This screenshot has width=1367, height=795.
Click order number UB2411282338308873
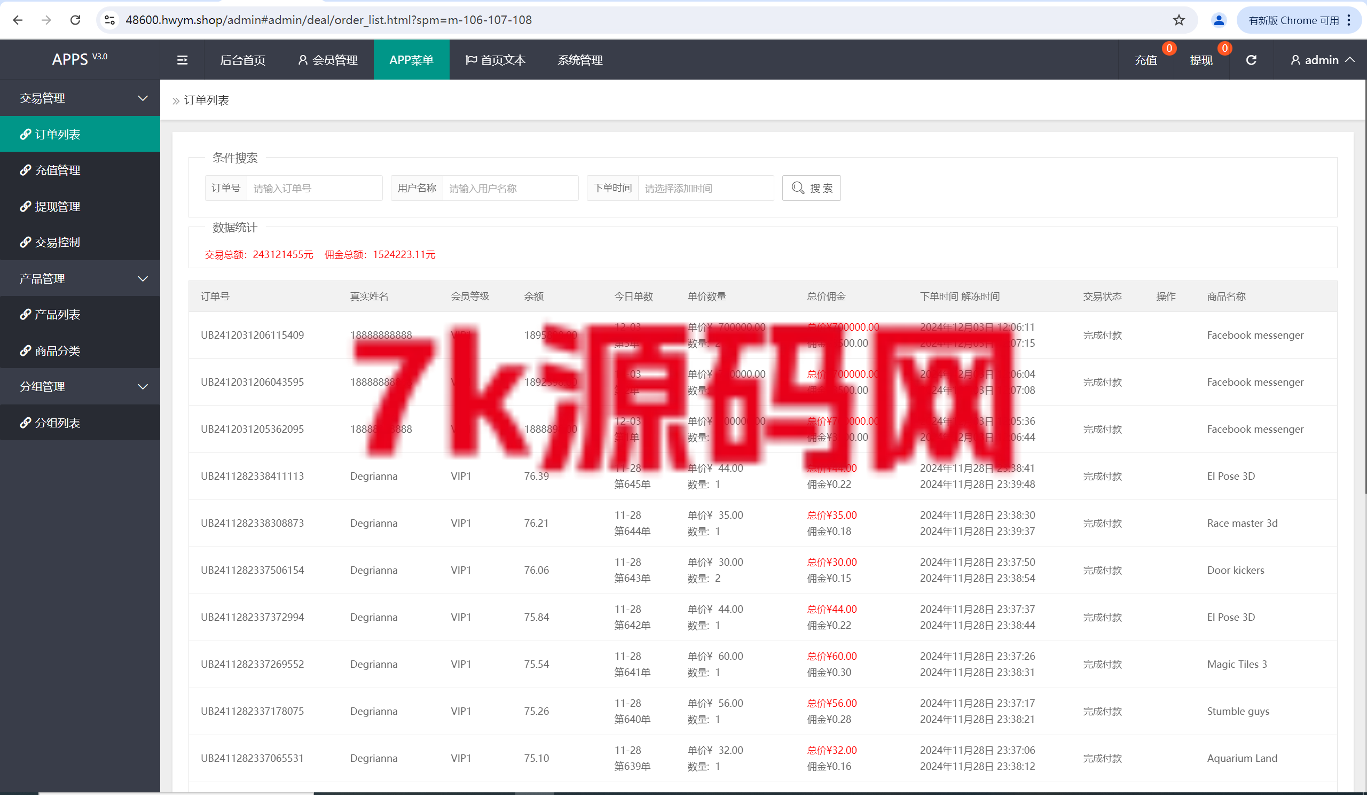point(252,523)
